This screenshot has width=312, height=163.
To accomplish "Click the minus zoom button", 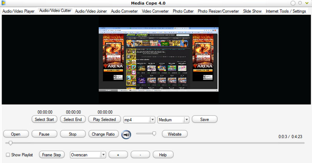I will pos(140,155).
